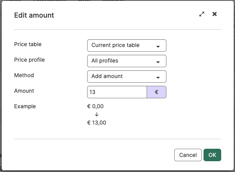The height and width of the screenshot is (172, 235).
Task: Select the 'Price profile' label
Action: tap(29, 60)
